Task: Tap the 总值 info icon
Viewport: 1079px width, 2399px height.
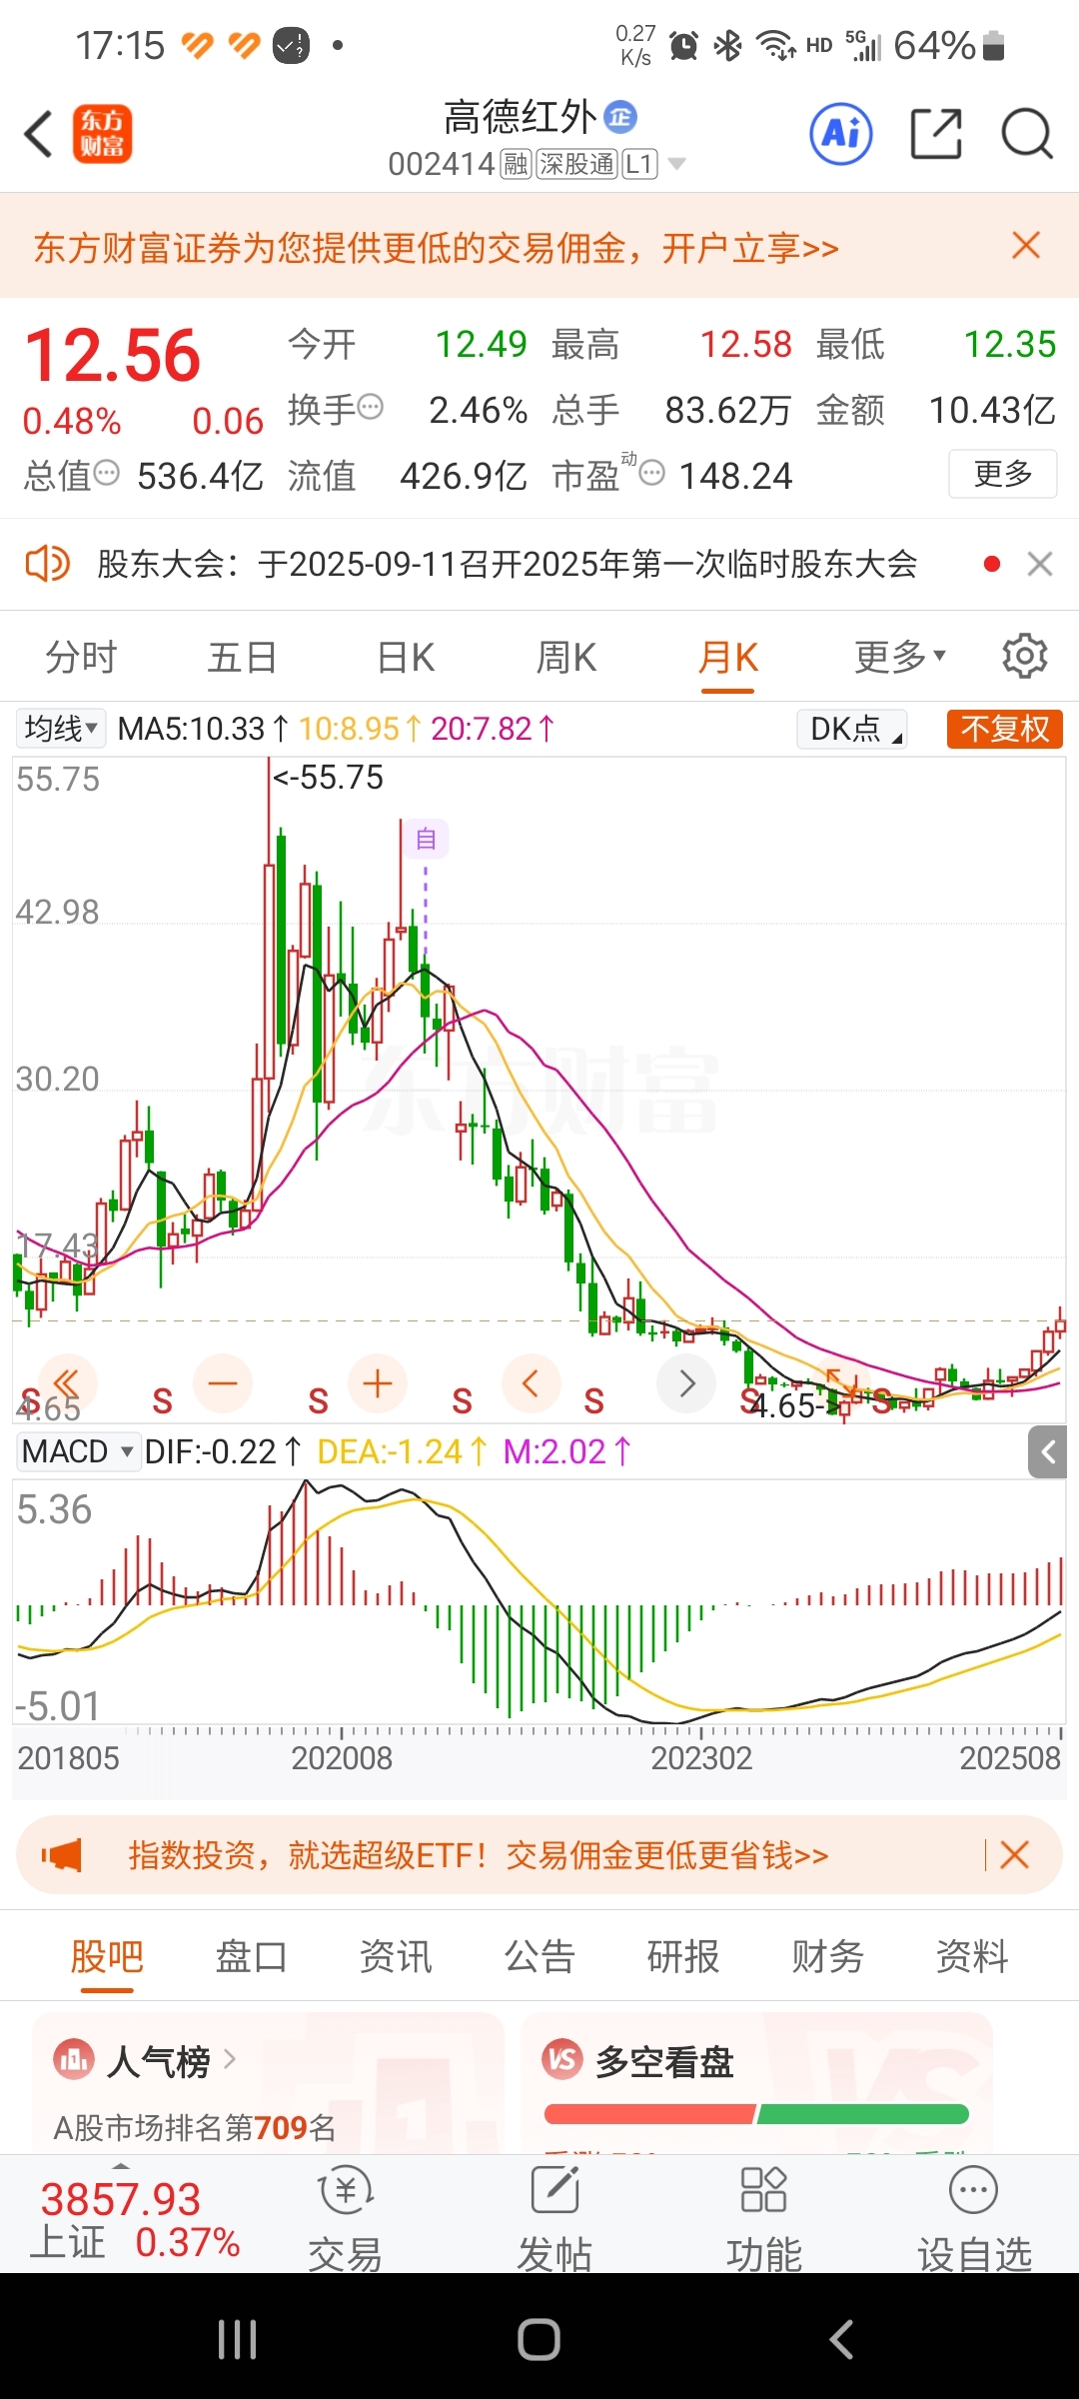Action: [x=106, y=473]
